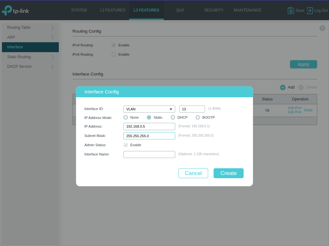
Task: Open the MAINTENANCE tab
Action: point(247,10)
